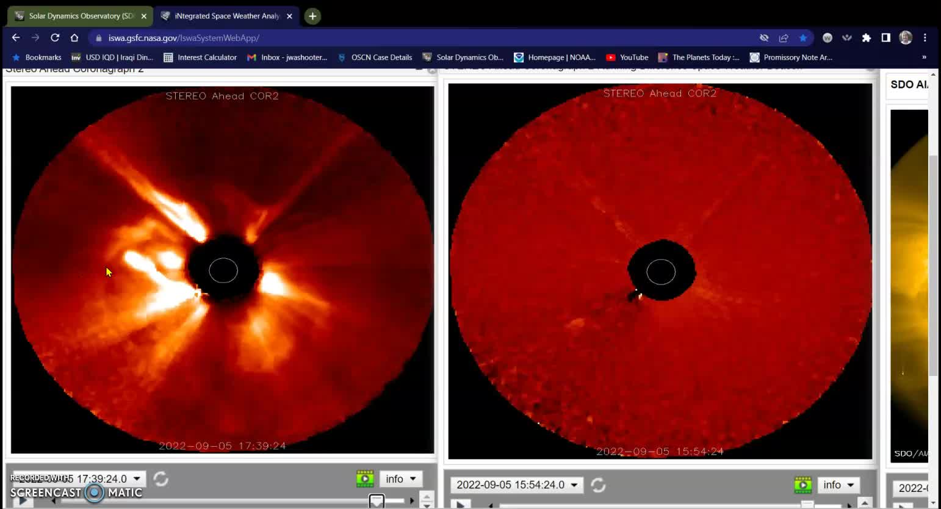The image size is (941, 509).
Task: Toggle the browser side panel
Action: coord(886,38)
